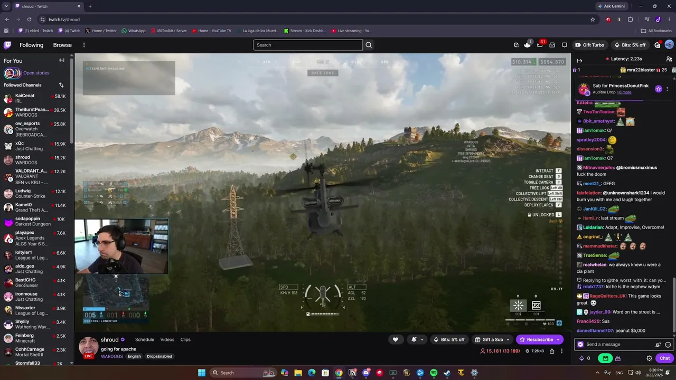Open Spotify from the taskbar
This screenshot has height=380, width=676.
tap(434, 373)
